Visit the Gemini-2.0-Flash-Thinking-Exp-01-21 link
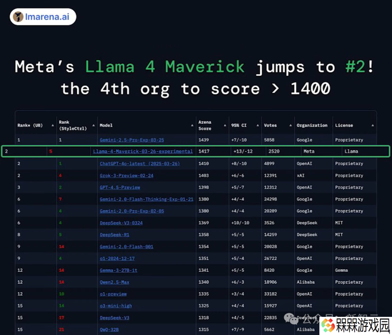This screenshot has width=392, height=335. click(x=147, y=199)
